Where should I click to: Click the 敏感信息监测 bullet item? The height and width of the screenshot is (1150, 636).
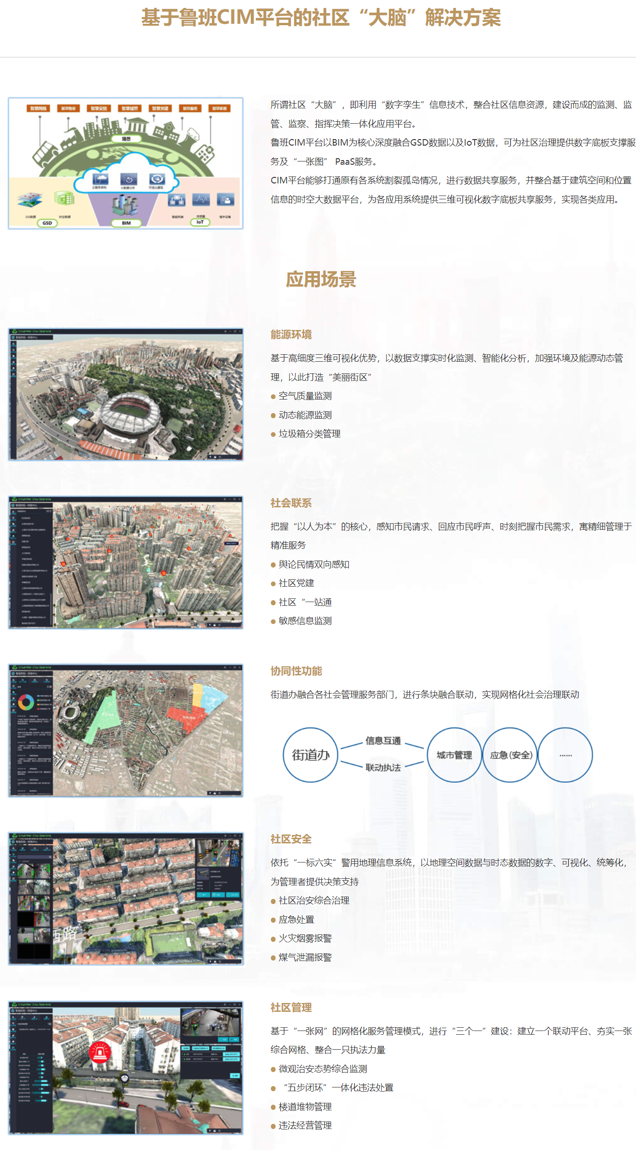pos(301,621)
